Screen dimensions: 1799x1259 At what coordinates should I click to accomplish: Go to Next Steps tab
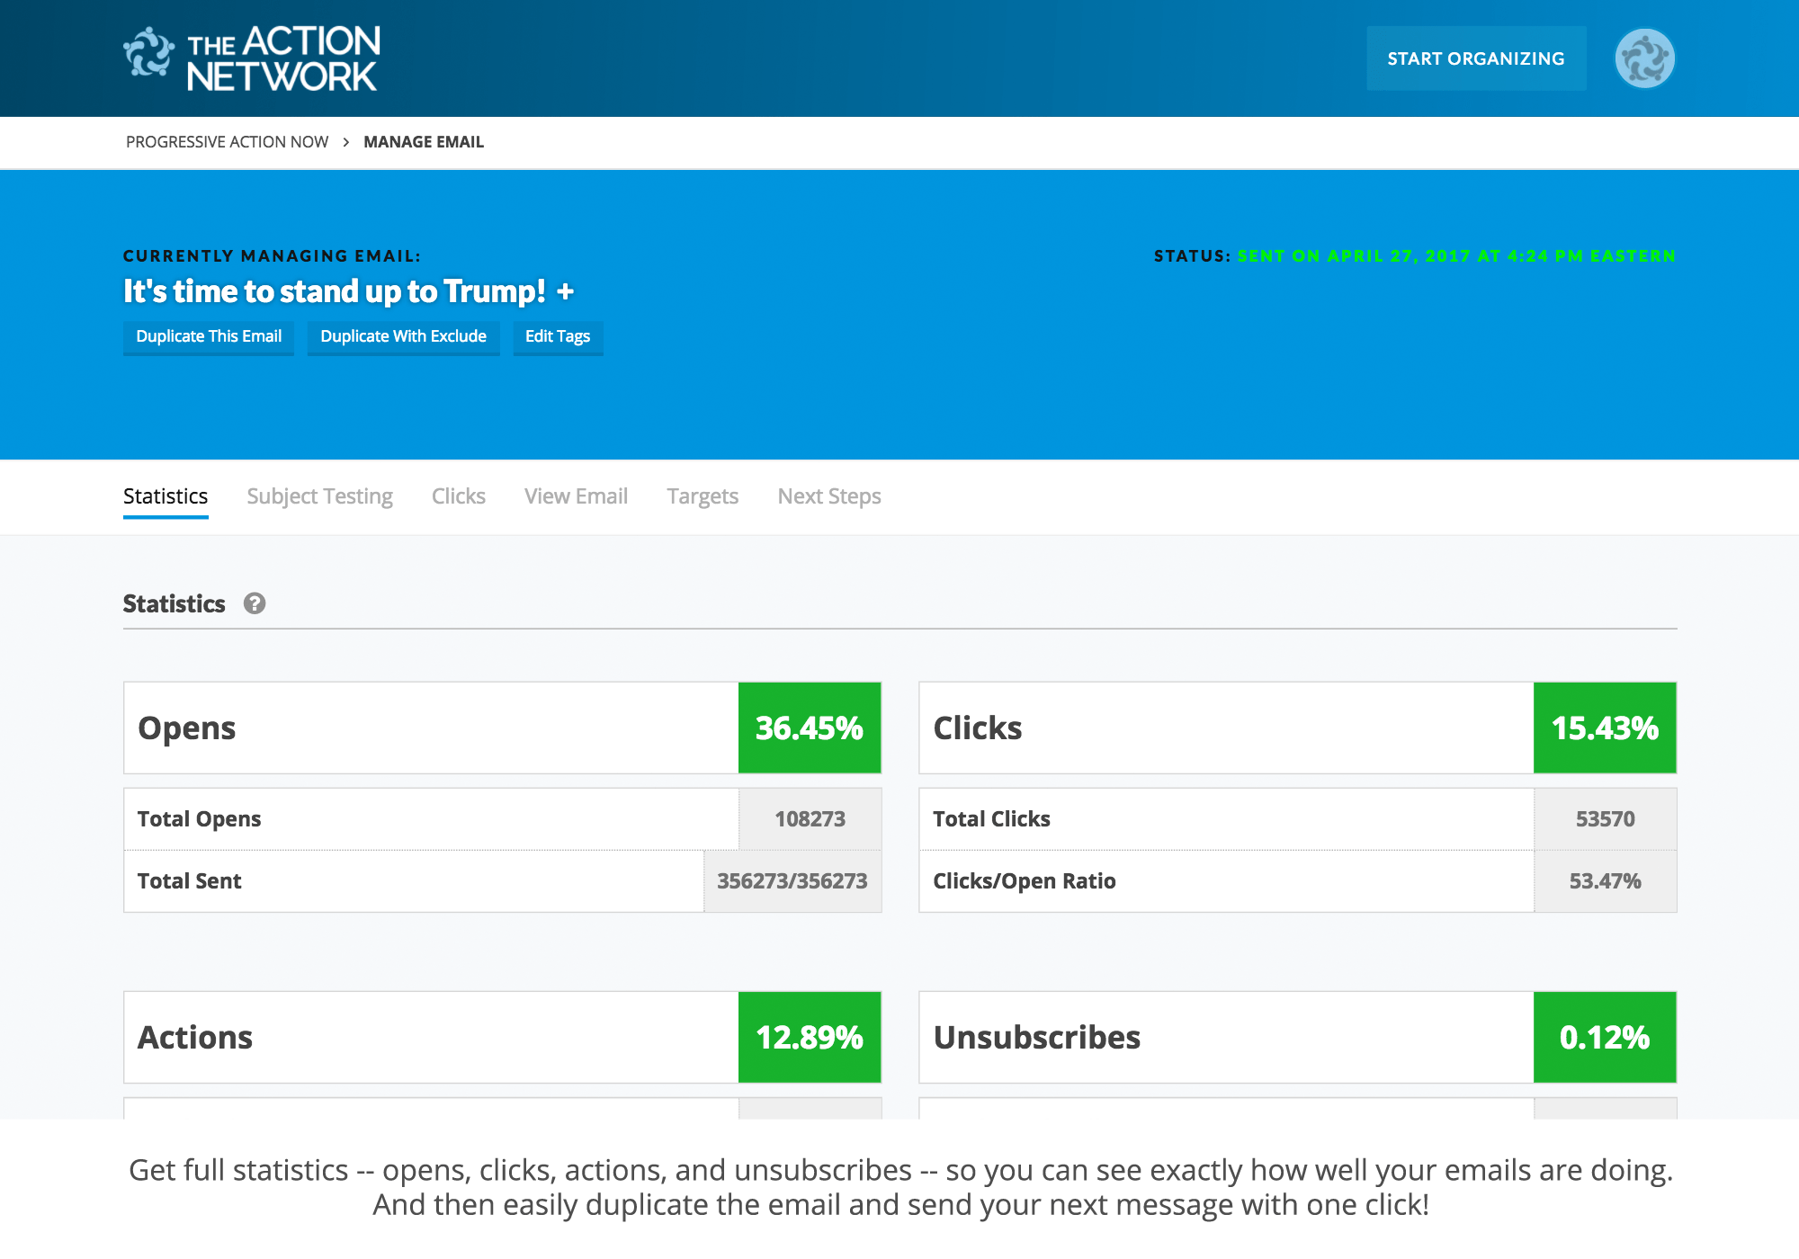[x=829, y=496]
